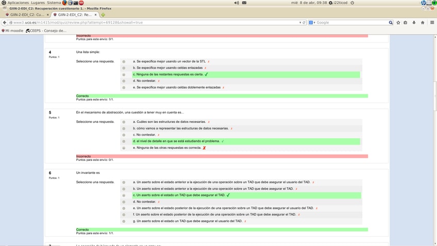
Task: Select 'Se especifica mejor usando un vector de la STL'
Action: (124, 61)
